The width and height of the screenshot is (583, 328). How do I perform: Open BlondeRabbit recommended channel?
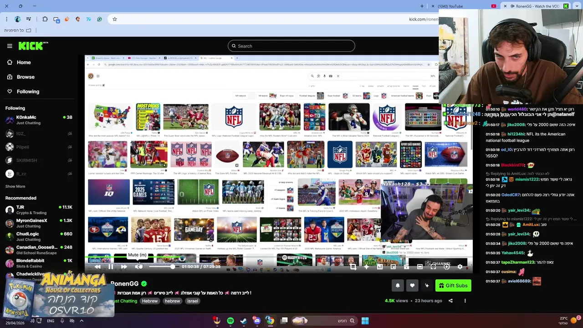[x=39, y=263]
